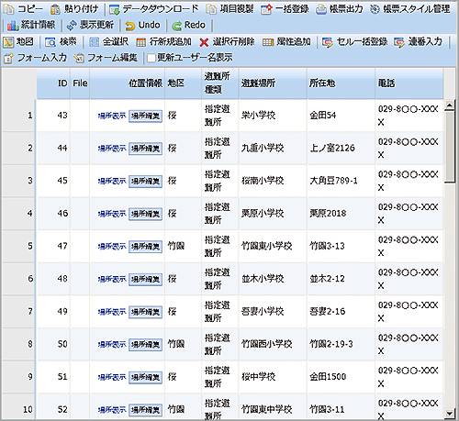Click 表示更新 to refresh the view
459x421 pixels.
90,26
